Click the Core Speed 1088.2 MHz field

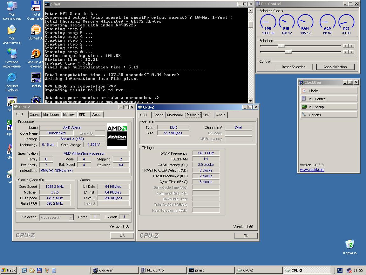(x=55, y=187)
